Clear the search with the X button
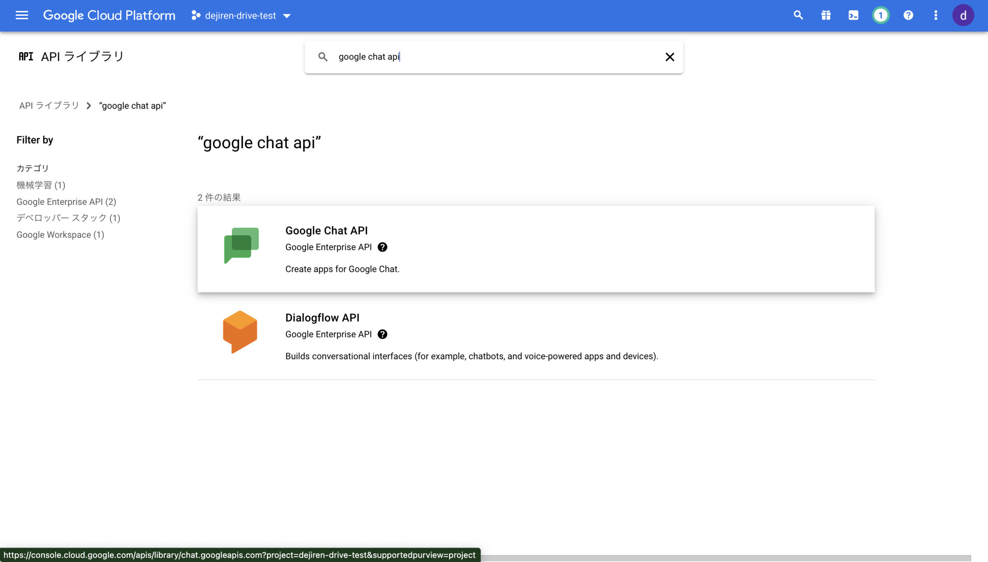The height and width of the screenshot is (562, 988). point(670,57)
